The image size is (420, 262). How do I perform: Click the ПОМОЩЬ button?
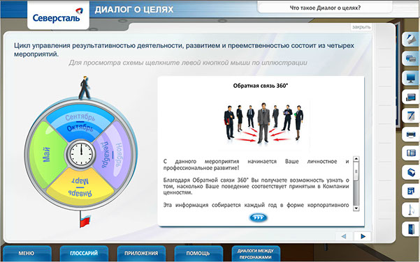[198, 253]
